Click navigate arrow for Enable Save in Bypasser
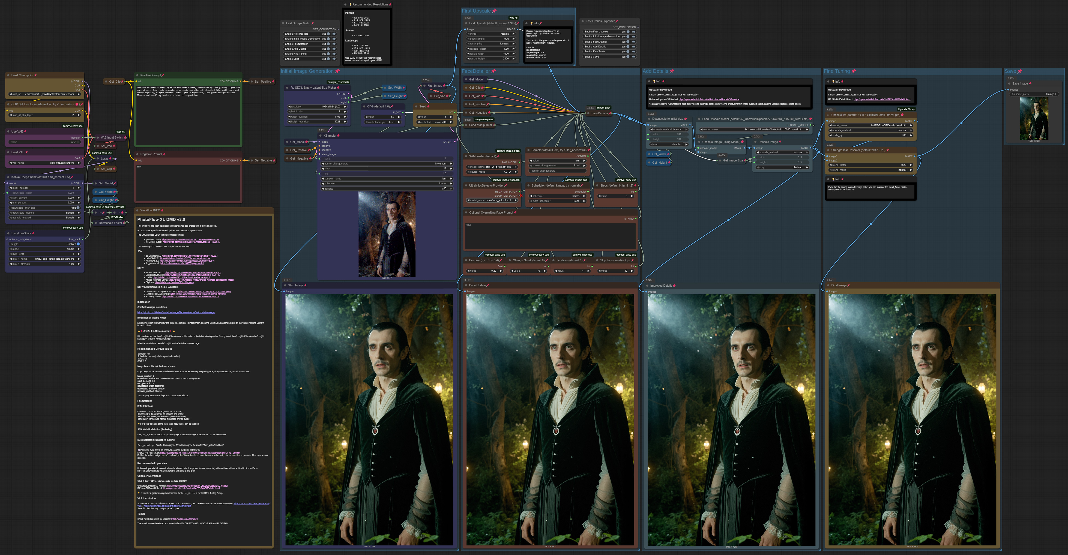 (633, 57)
